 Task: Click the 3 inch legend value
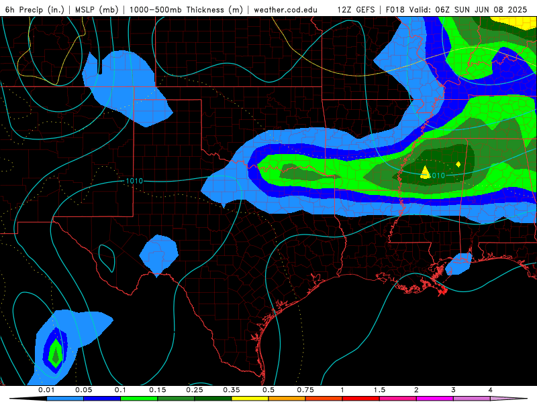[x=454, y=390]
